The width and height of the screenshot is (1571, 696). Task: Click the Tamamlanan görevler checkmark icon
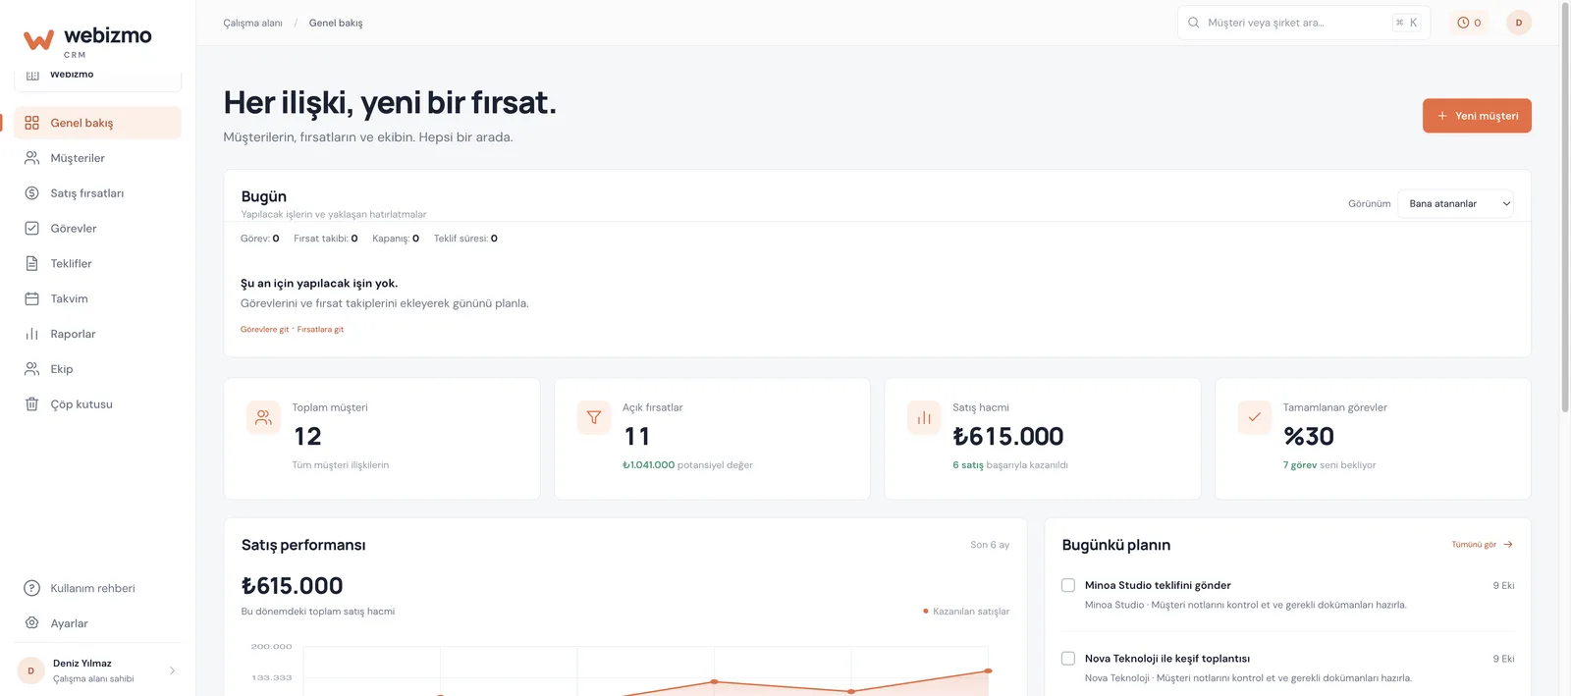coord(1254,417)
